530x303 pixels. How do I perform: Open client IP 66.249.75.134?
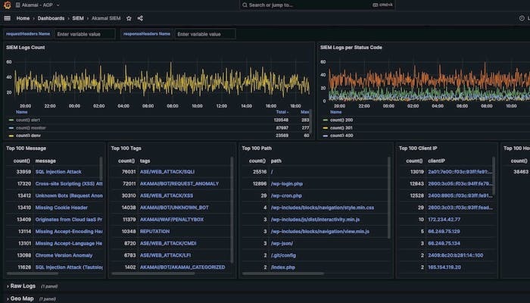point(444,243)
